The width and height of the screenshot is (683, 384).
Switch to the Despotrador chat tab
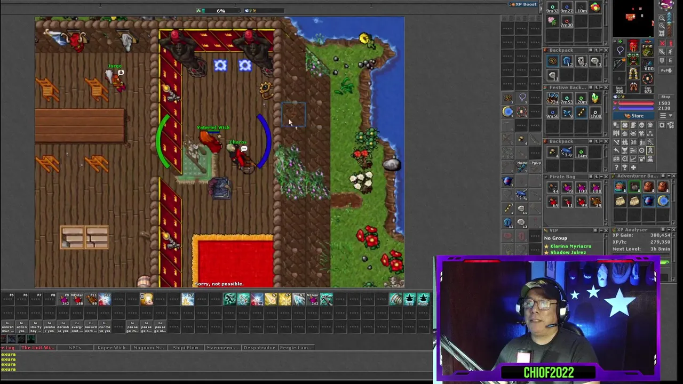(x=259, y=348)
